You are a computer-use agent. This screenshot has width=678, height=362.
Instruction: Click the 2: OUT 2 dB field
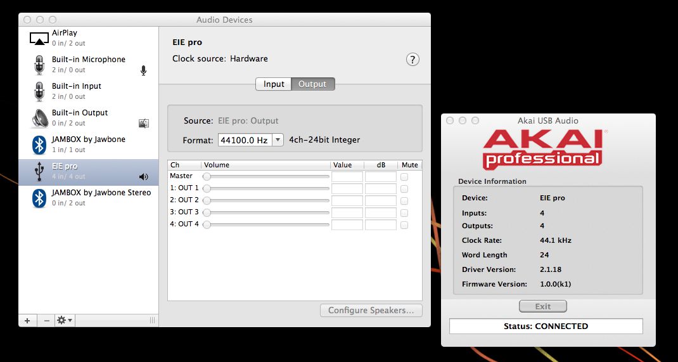(x=381, y=201)
